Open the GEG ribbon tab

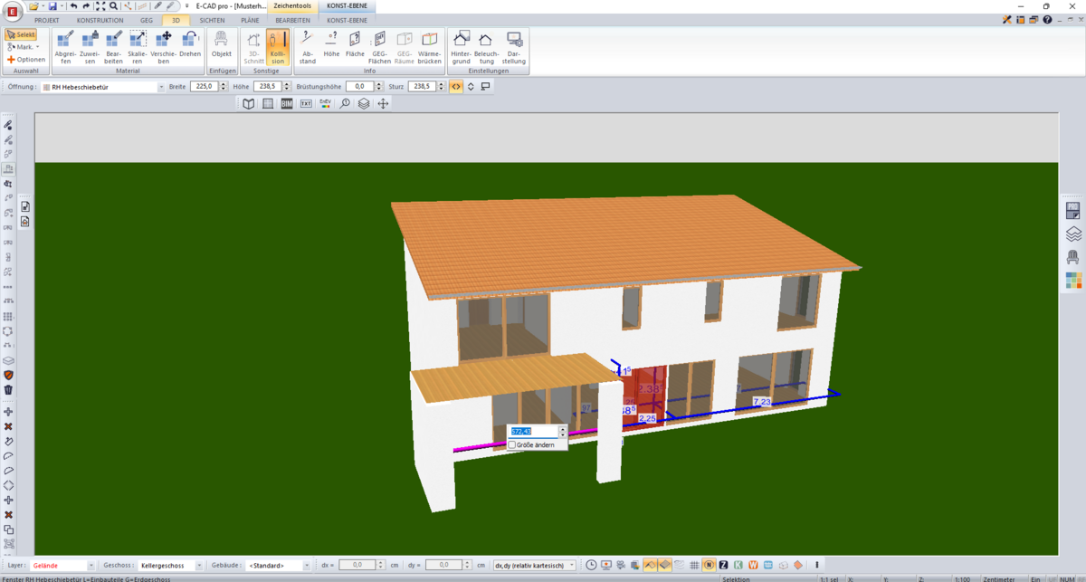coord(147,20)
